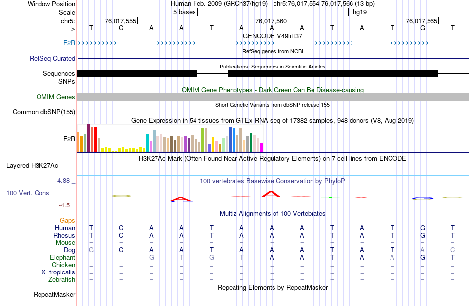Click the F2R GENCODE track label
This screenshot has width=469, height=306.
69,43
